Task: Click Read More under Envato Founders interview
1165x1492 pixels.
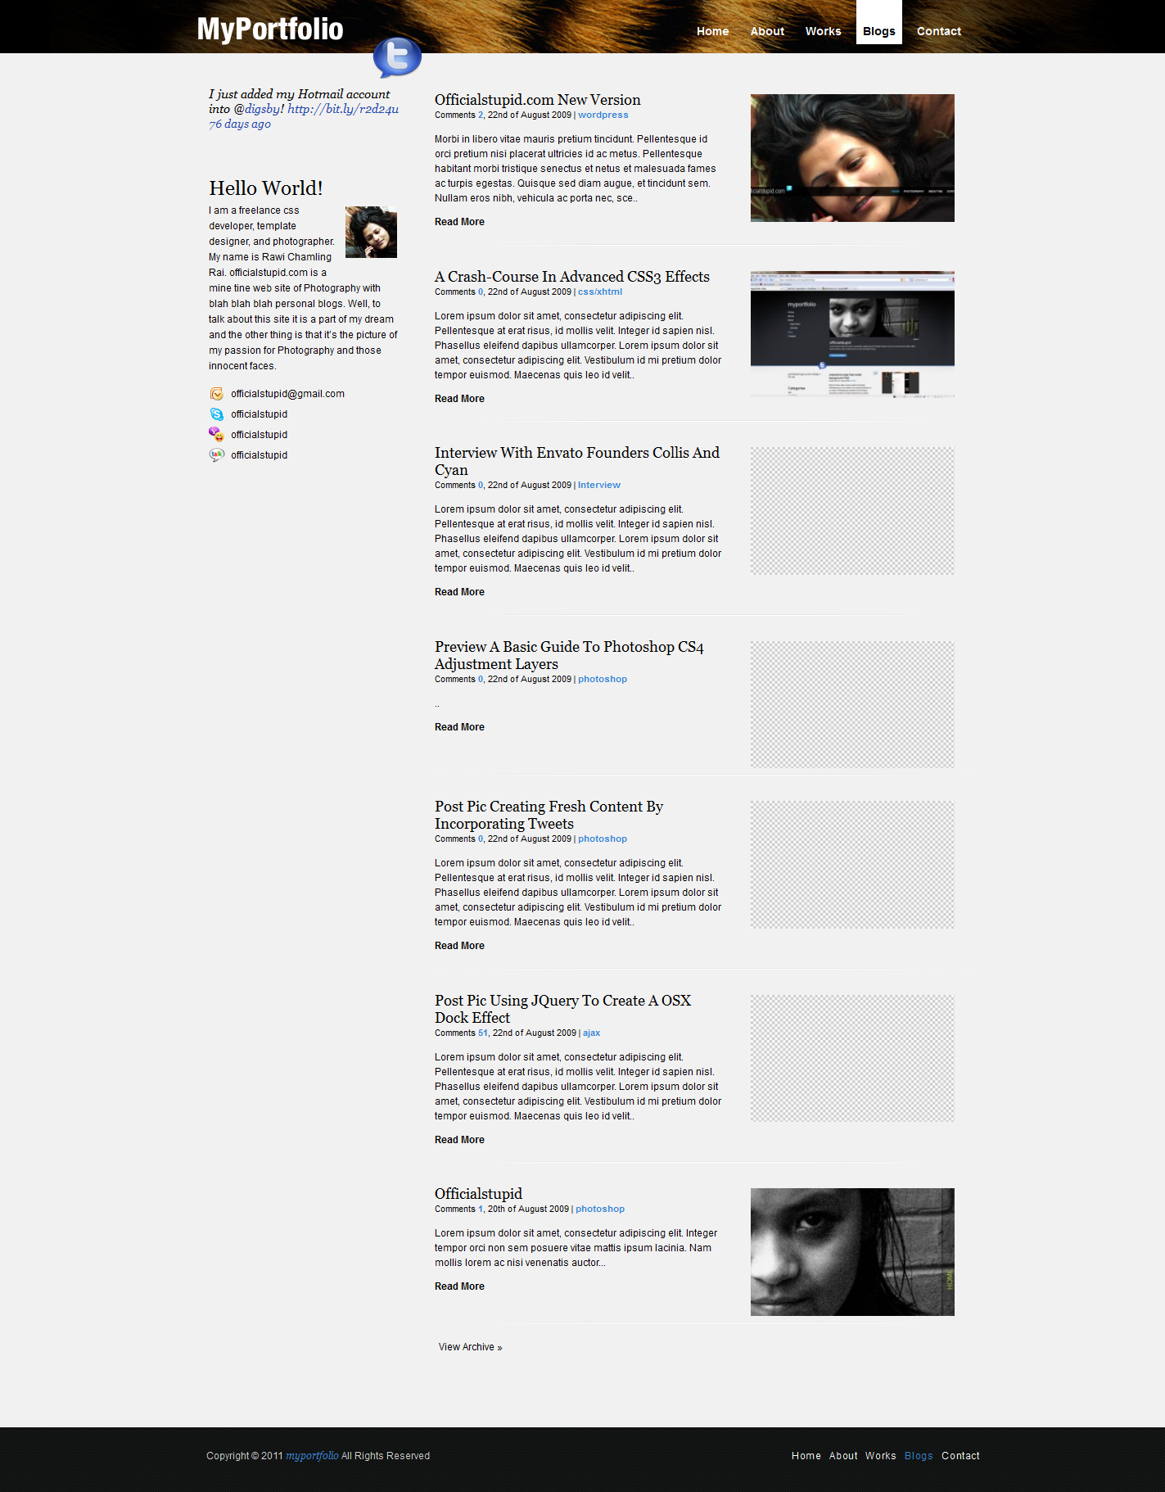Action: (459, 592)
